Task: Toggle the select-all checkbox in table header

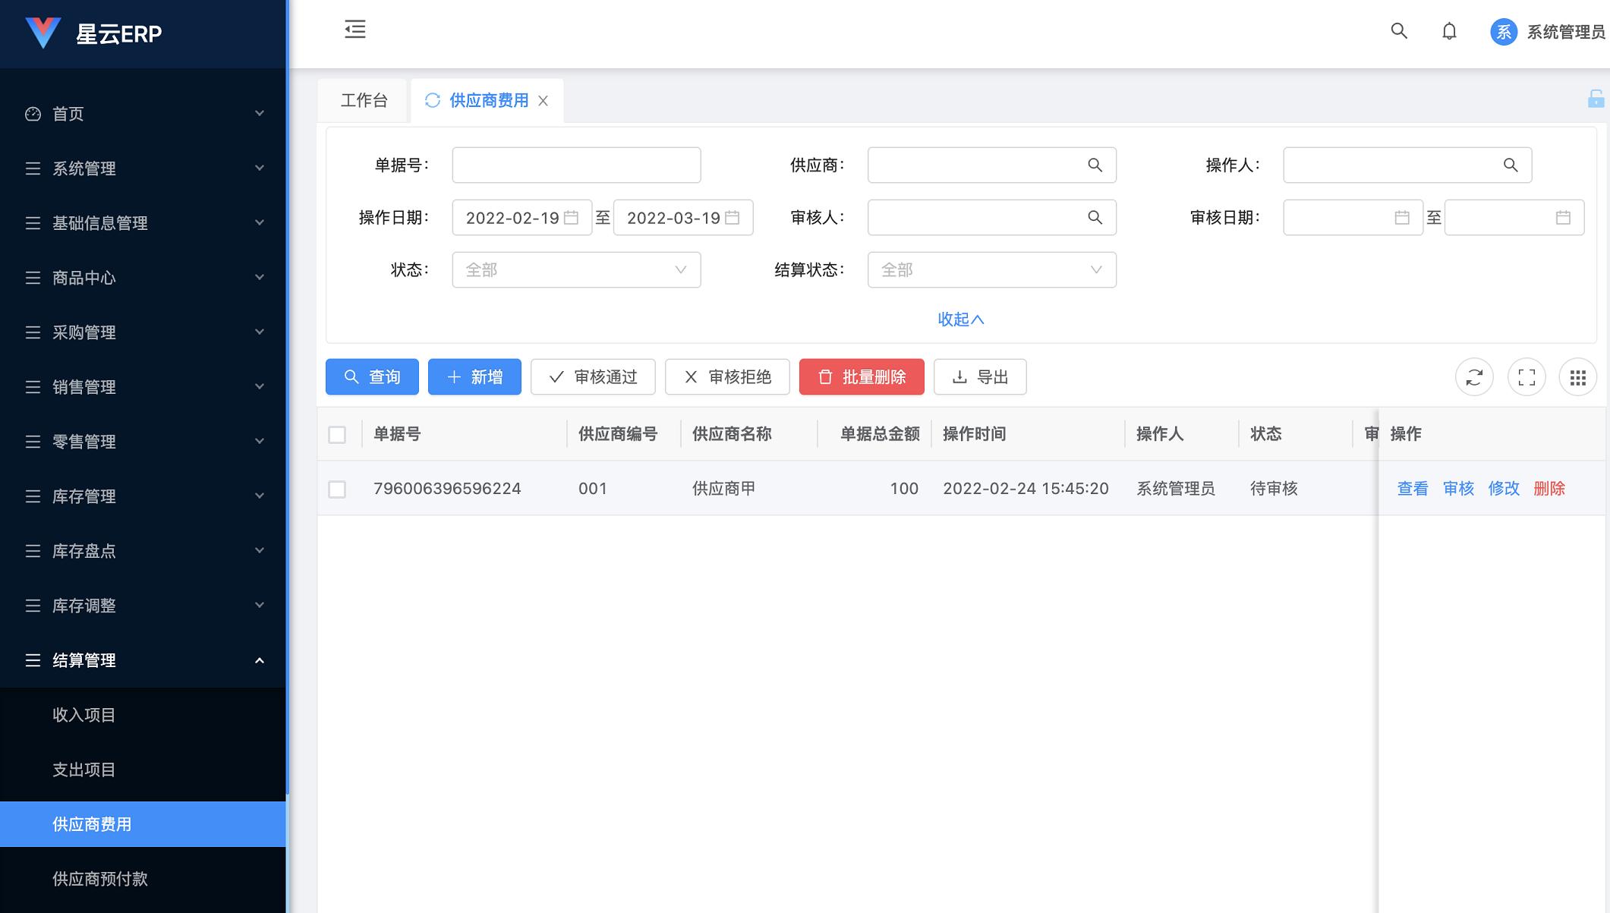Action: (339, 433)
